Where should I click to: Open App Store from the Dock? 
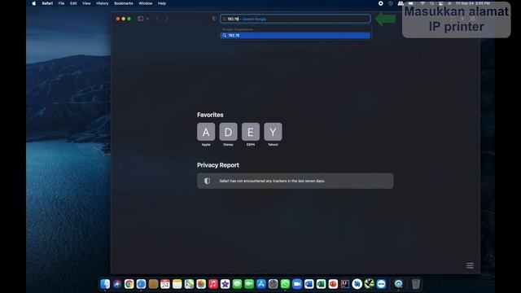point(261,284)
